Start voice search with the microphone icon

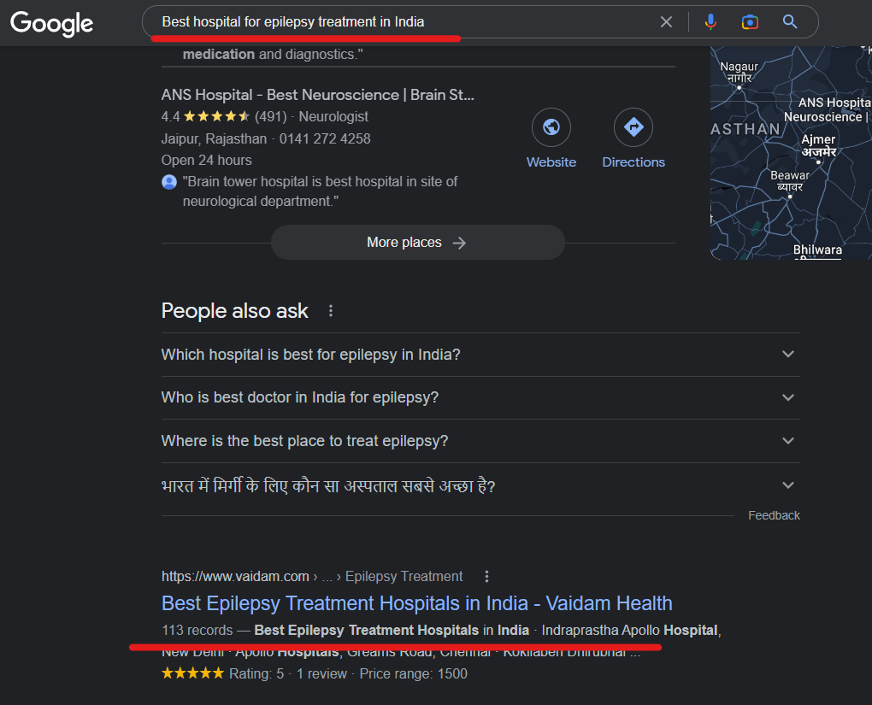pos(710,22)
